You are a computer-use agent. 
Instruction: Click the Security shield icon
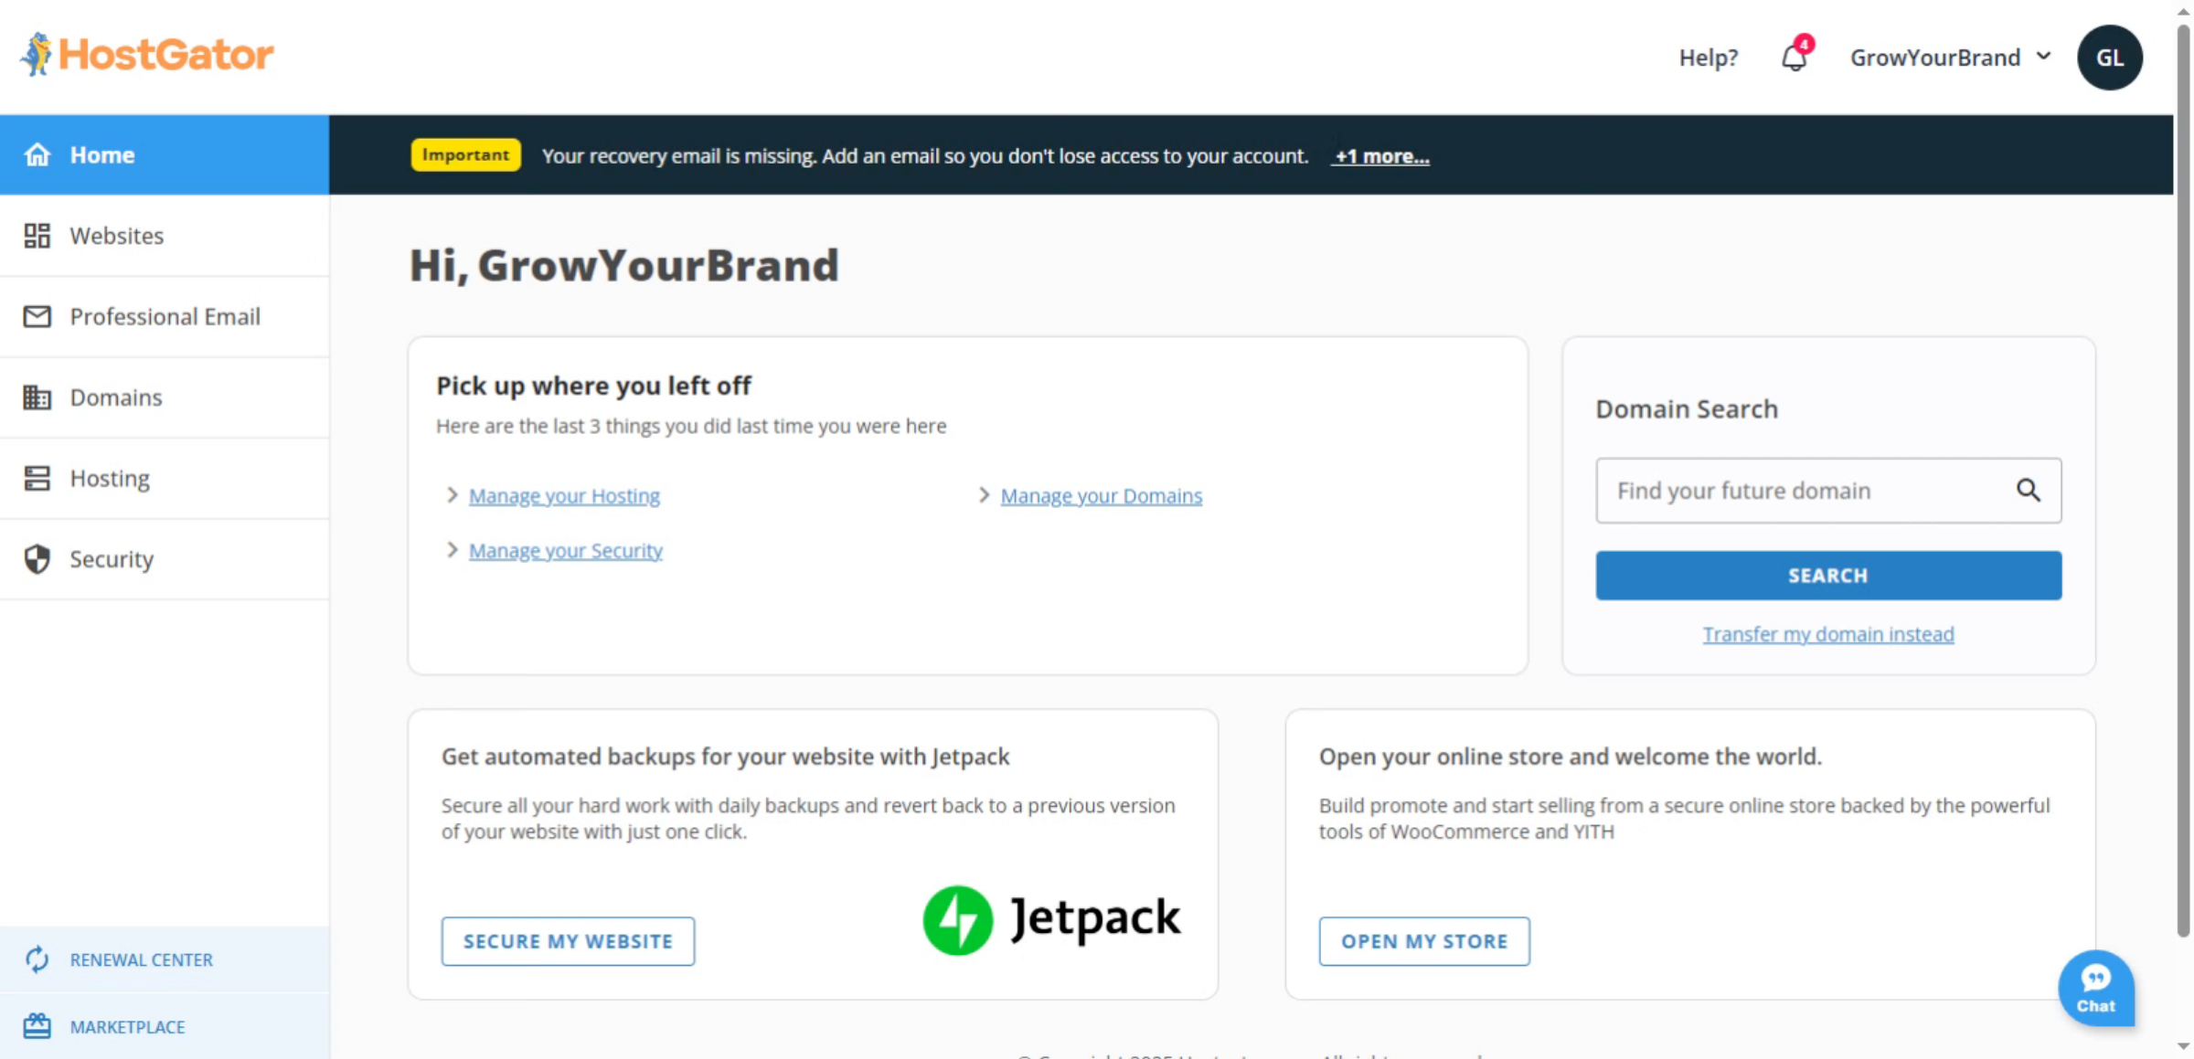pos(37,559)
